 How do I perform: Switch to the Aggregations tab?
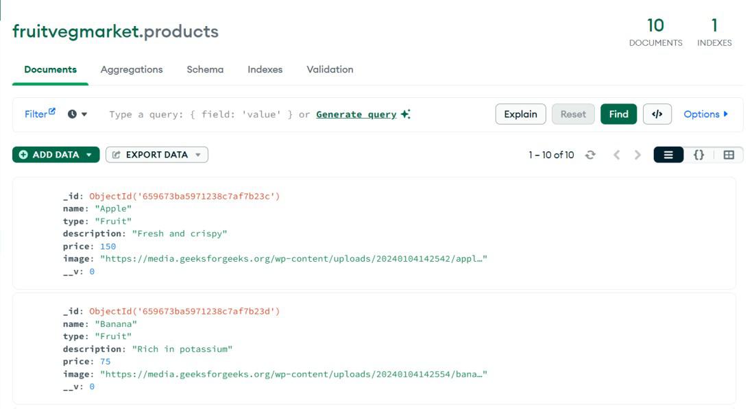tap(132, 69)
